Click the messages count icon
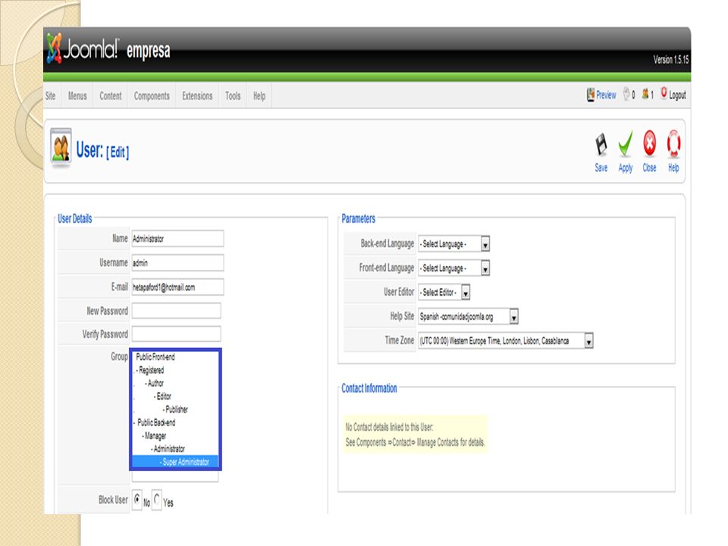This screenshot has height=546, width=728. 627,94
